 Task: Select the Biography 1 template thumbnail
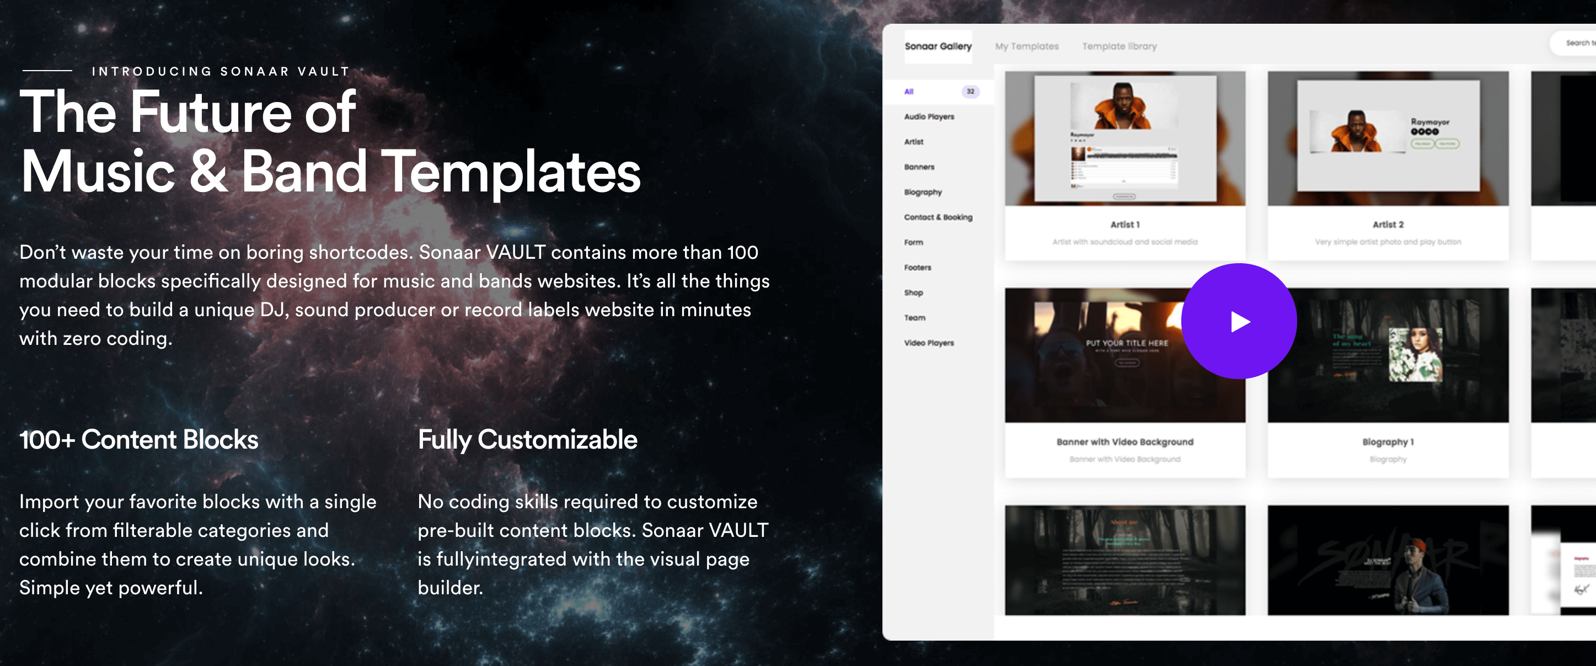tap(1388, 355)
